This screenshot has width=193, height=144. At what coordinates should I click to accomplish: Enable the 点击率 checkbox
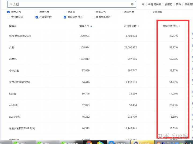coord(65,12)
